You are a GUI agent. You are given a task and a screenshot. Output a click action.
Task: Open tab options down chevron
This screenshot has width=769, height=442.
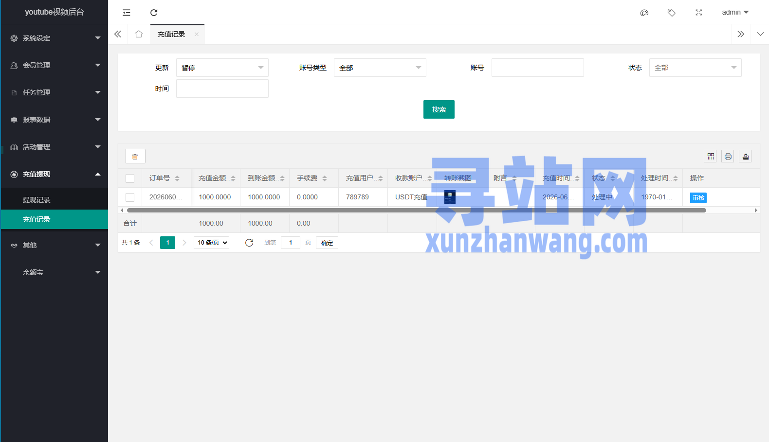coord(760,34)
